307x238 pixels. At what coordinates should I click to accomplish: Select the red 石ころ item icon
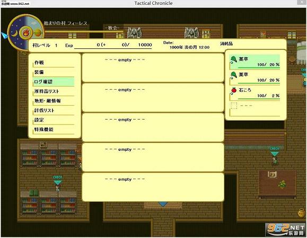(x=234, y=90)
